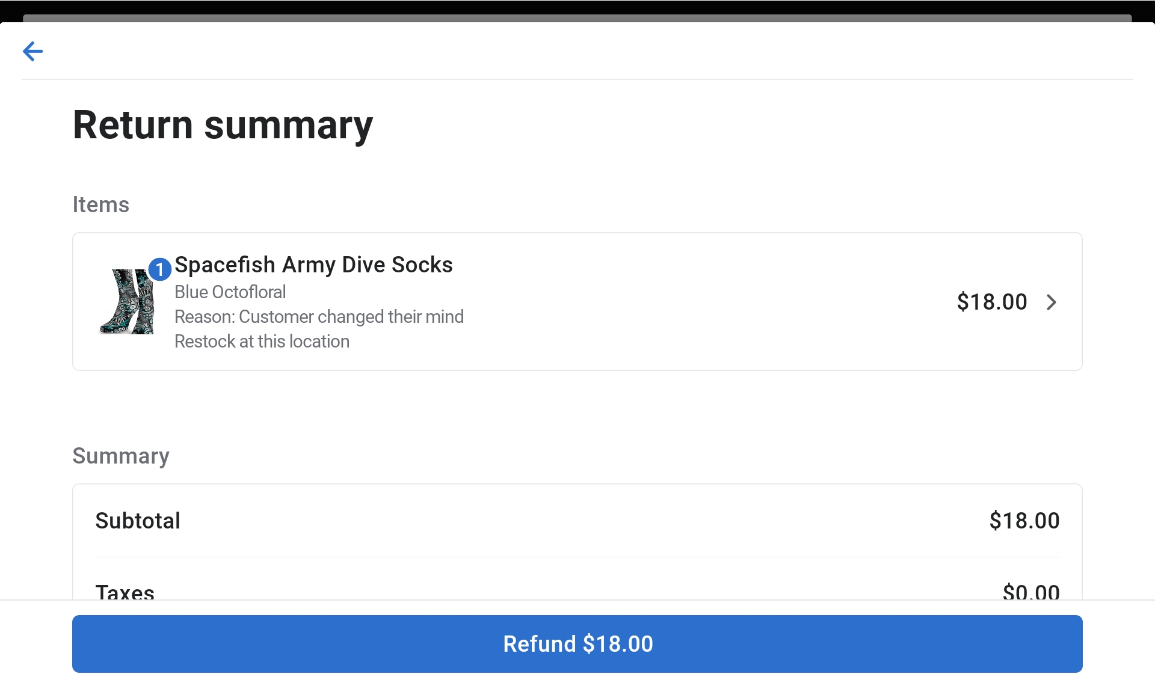Image resolution: width=1155 pixels, height=686 pixels.
Task: Open the item card under Items
Action: 577,301
